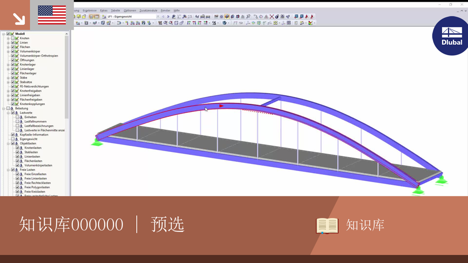468x263 pixels.
Task: Click the view in Z direction icon
Action: coord(200,23)
